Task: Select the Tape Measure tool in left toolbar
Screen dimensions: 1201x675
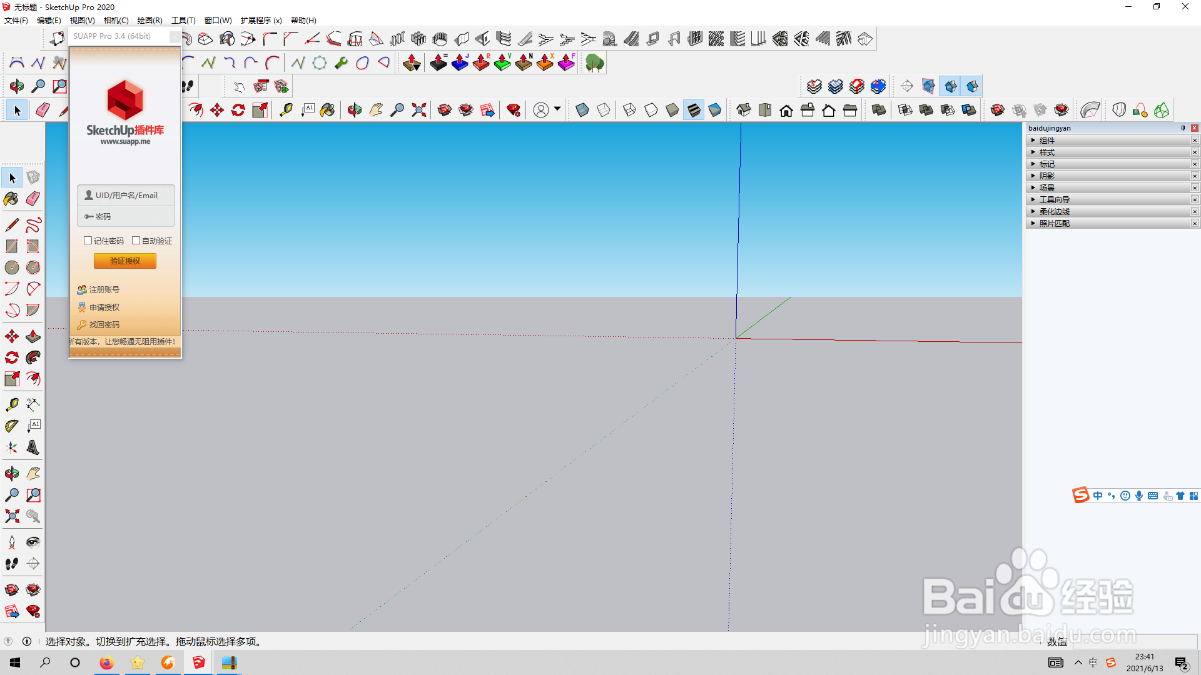Action: pos(11,404)
